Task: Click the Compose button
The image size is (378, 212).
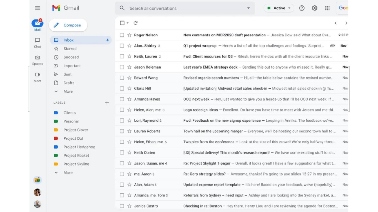Action: (68, 25)
